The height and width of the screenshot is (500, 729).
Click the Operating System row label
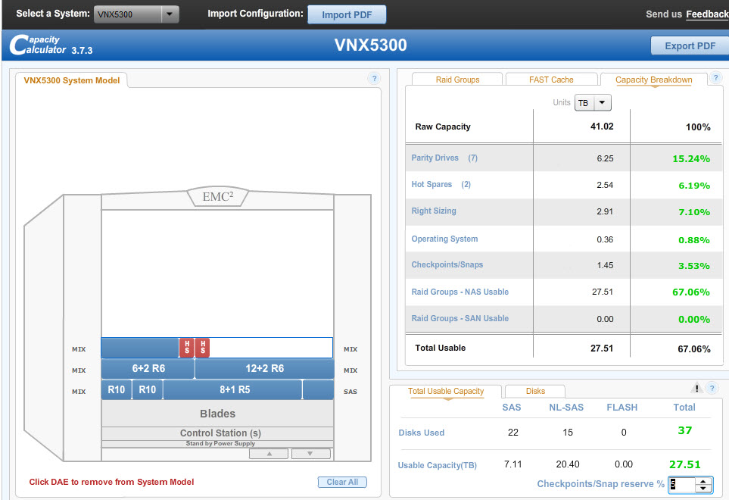[444, 239]
